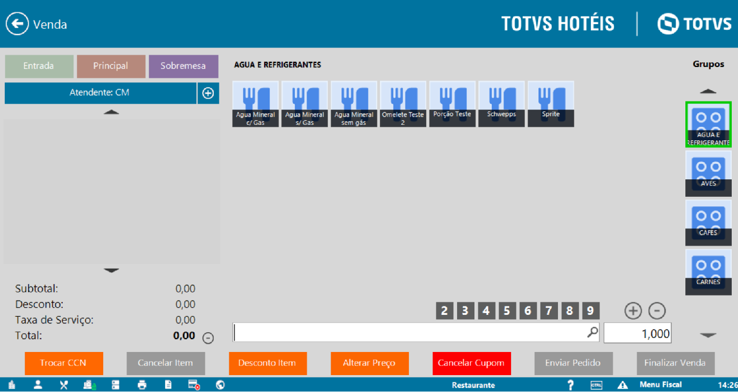Click the globe icon in status bar
Viewport: 738px width, 392px height.
pos(220,385)
